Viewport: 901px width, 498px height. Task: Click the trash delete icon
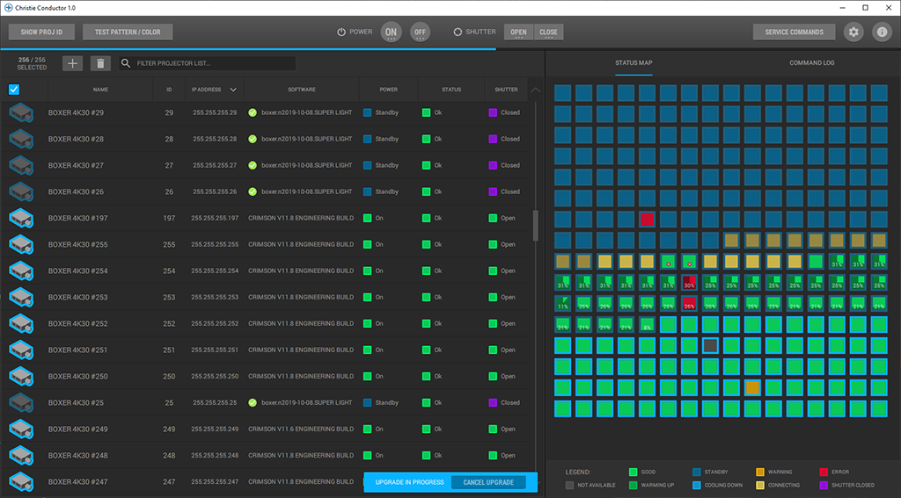click(x=100, y=63)
